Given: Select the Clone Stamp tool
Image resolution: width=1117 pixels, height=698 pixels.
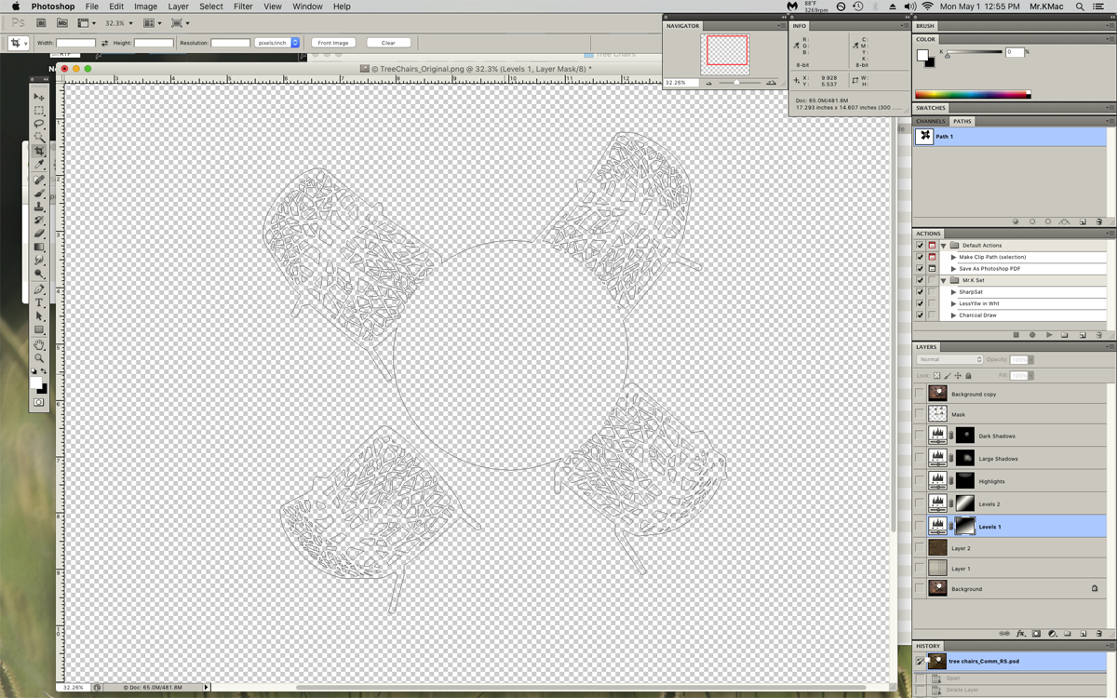Looking at the screenshot, I should pyautogui.click(x=39, y=207).
